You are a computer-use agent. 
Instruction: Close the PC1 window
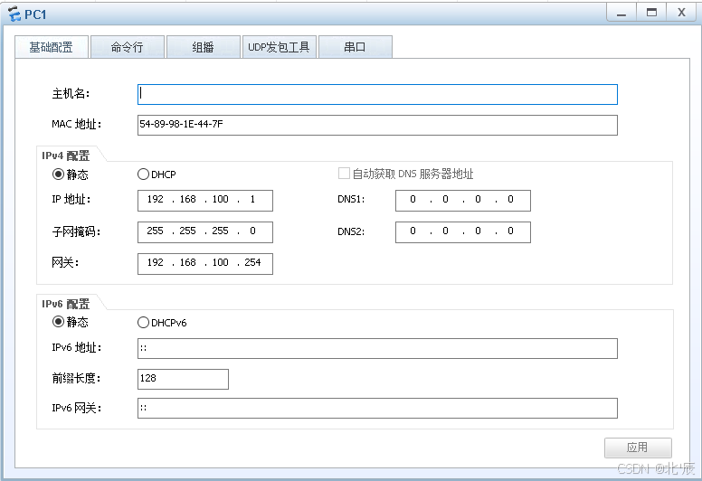(x=682, y=12)
